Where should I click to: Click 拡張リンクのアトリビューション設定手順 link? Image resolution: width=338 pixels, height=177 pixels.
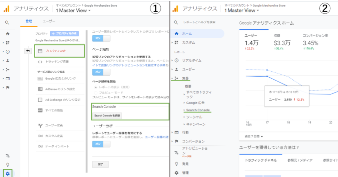point(129,65)
